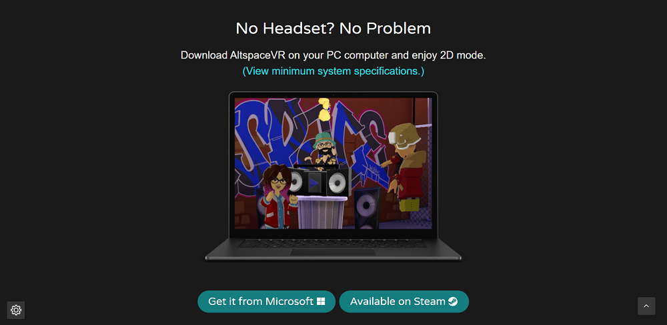Click the DJ avatar with green hat
The height and width of the screenshot is (325, 667).
(x=325, y=151)
